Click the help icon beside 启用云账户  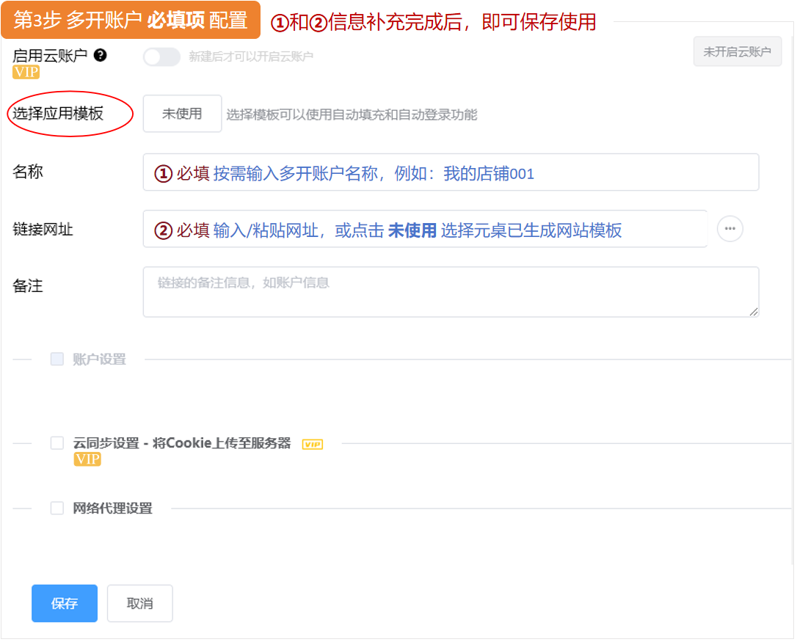pos(100,55)
